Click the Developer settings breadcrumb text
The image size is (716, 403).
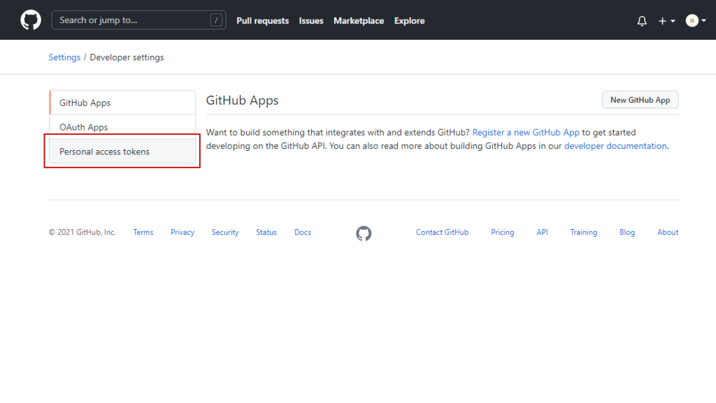(127, 57)
